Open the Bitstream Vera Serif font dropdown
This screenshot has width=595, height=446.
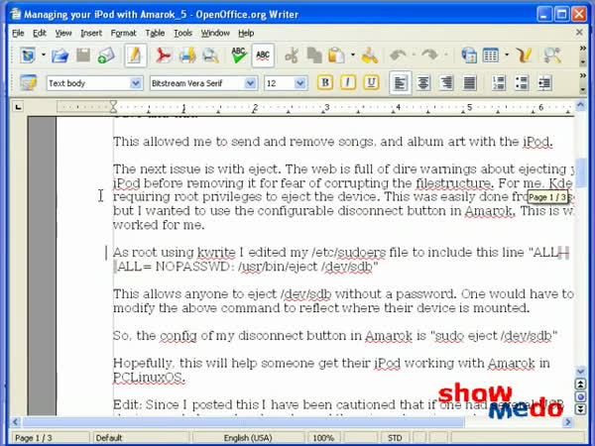tap(250, 83)
